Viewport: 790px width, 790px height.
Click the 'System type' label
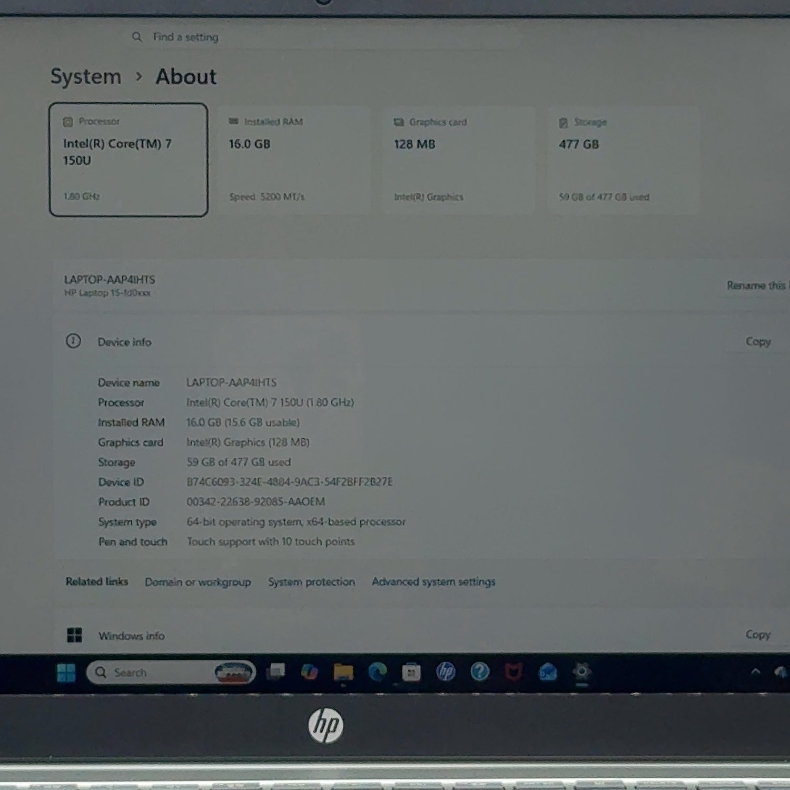pyautogui.click(x=127, y=522)
